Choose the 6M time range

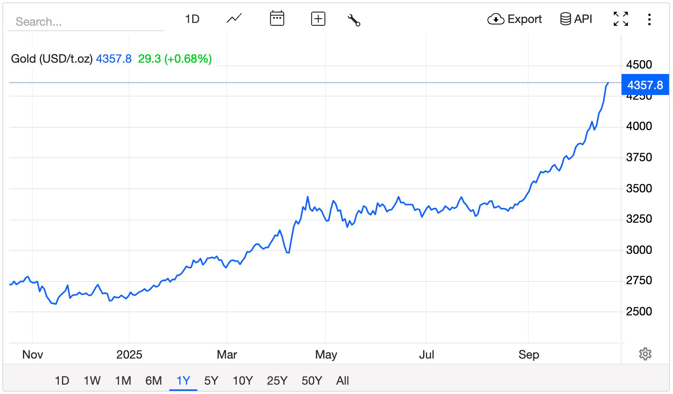click(x=154, y=380)
